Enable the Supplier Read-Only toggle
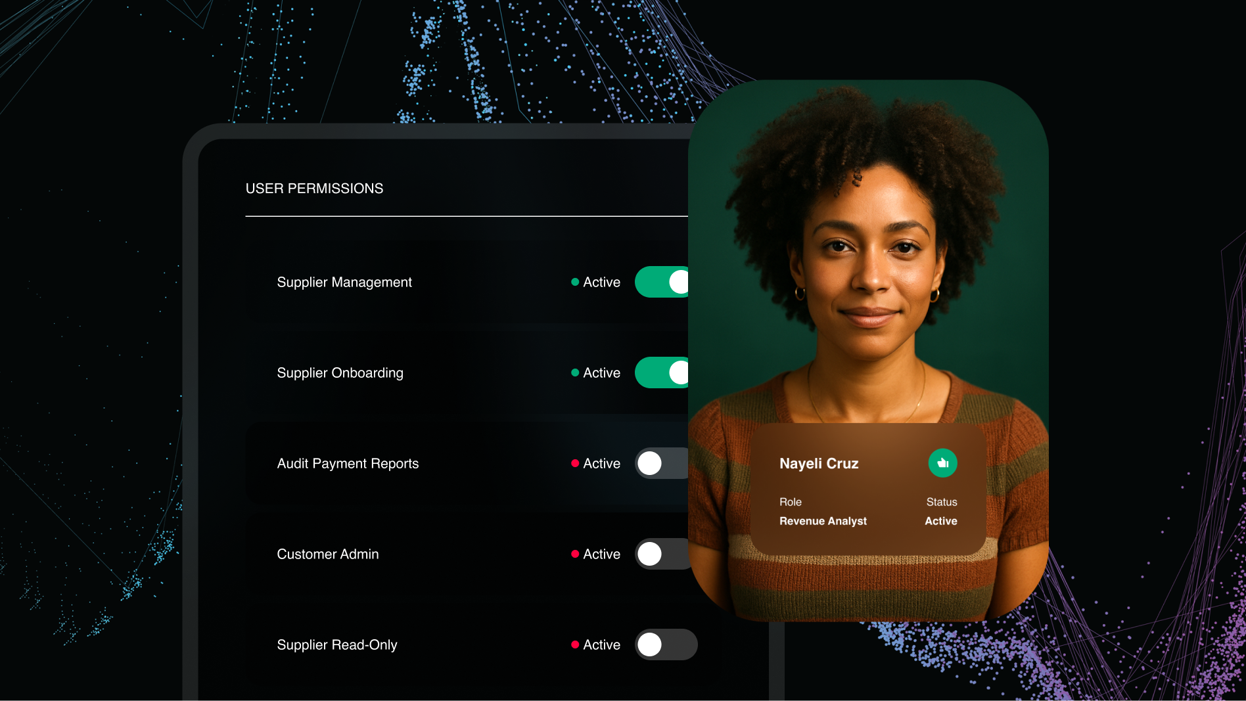 (666, 644)
